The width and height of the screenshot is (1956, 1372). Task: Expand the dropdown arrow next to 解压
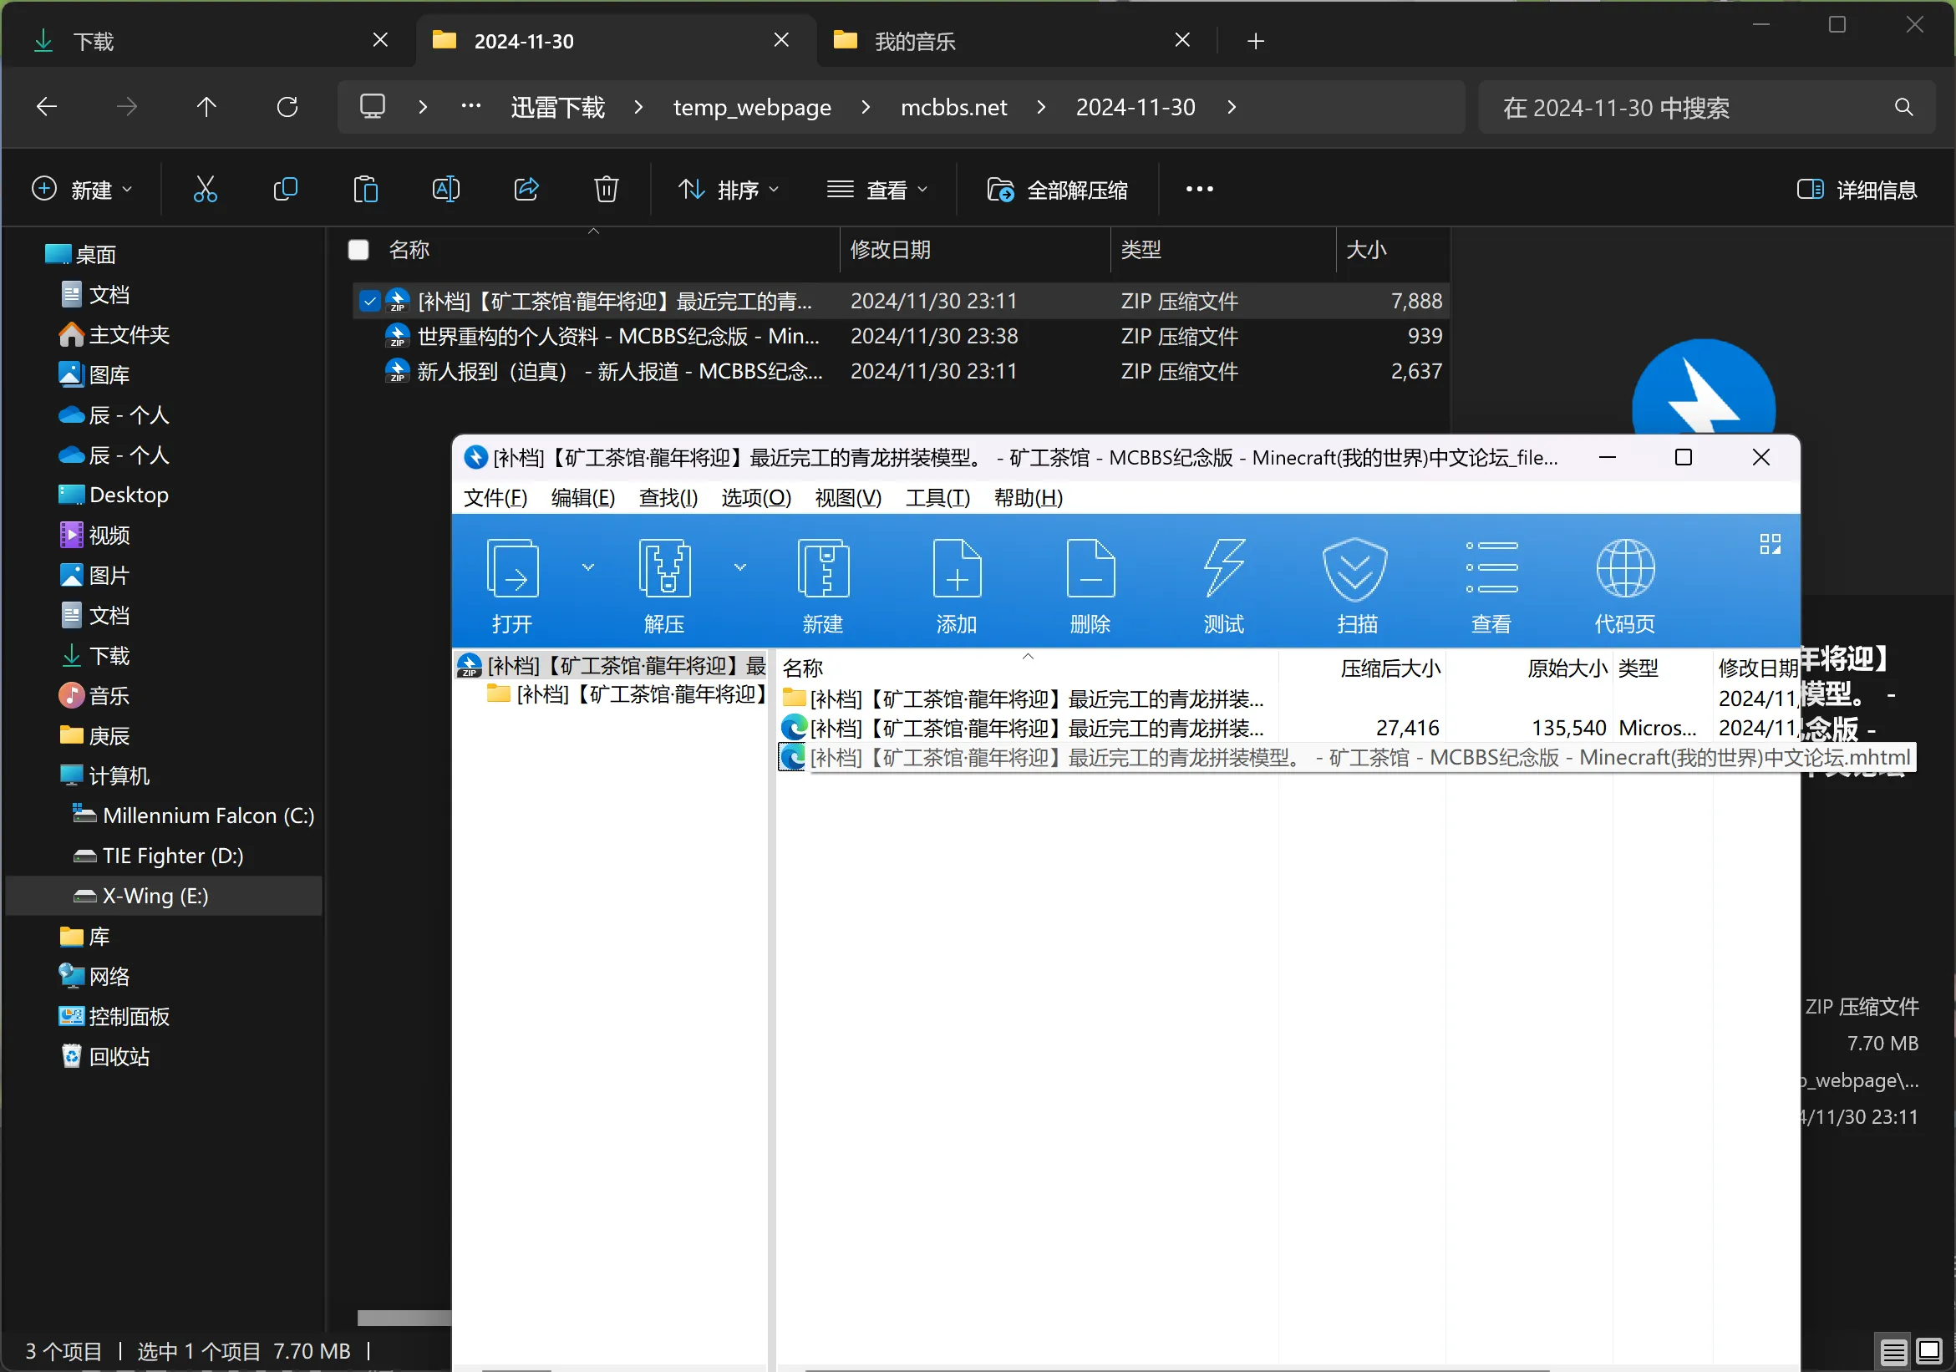[740, 567]
